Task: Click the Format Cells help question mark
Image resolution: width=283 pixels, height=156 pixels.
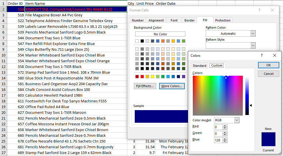Action: point(259,10)
